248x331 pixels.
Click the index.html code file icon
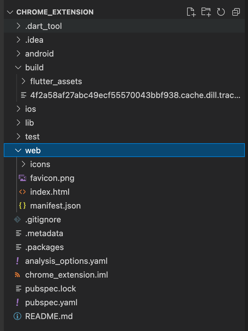click(x=22, y=192)
